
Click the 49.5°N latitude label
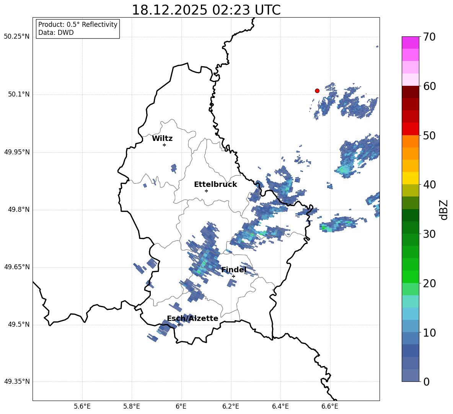tap(19, 324)
